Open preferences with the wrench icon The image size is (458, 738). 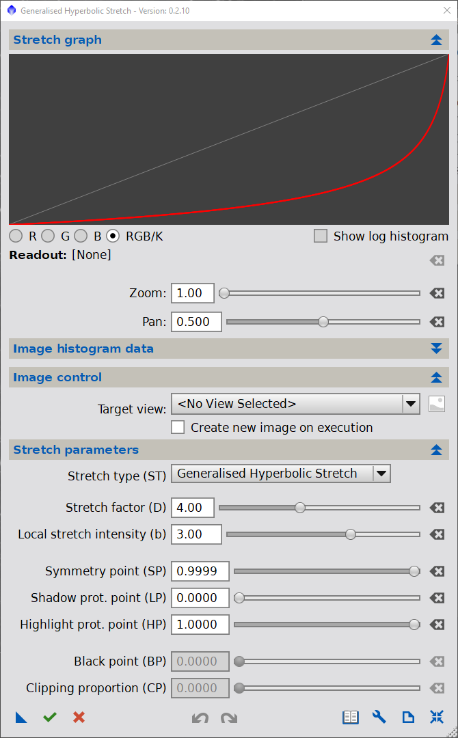(379, 717)
